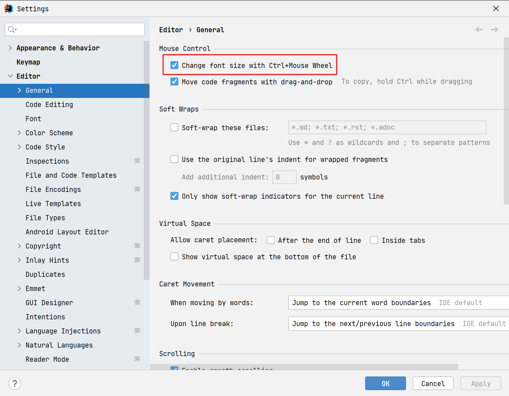Click the back navigation arrow

(x=479, y=29)
